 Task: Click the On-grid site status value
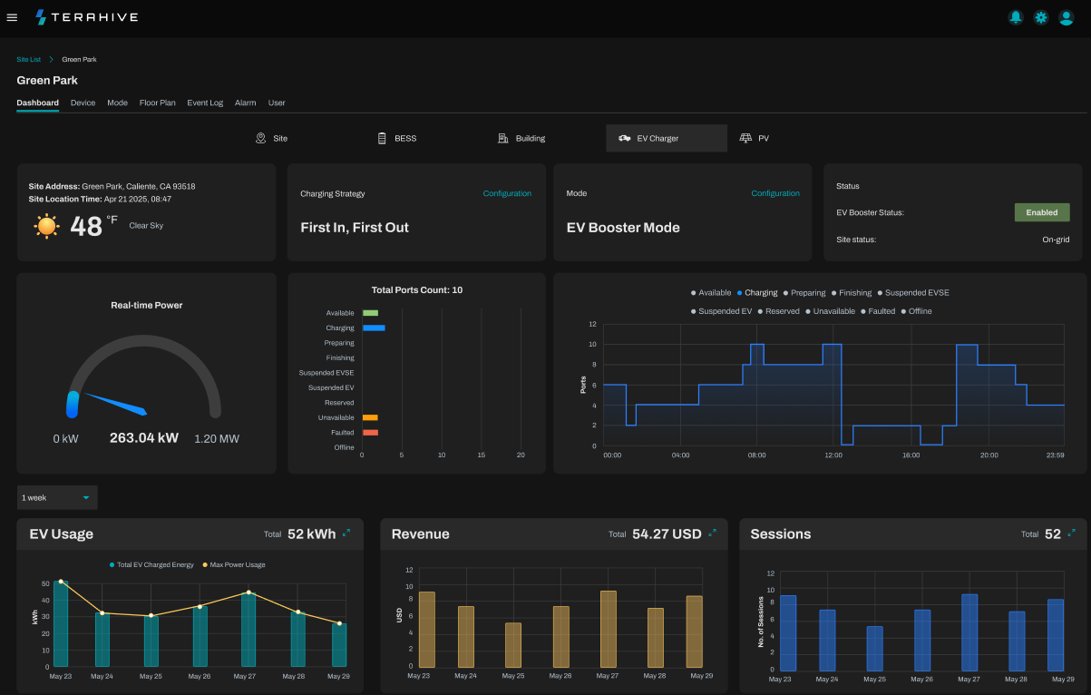pyautogui.click(x=1056, y=240)
